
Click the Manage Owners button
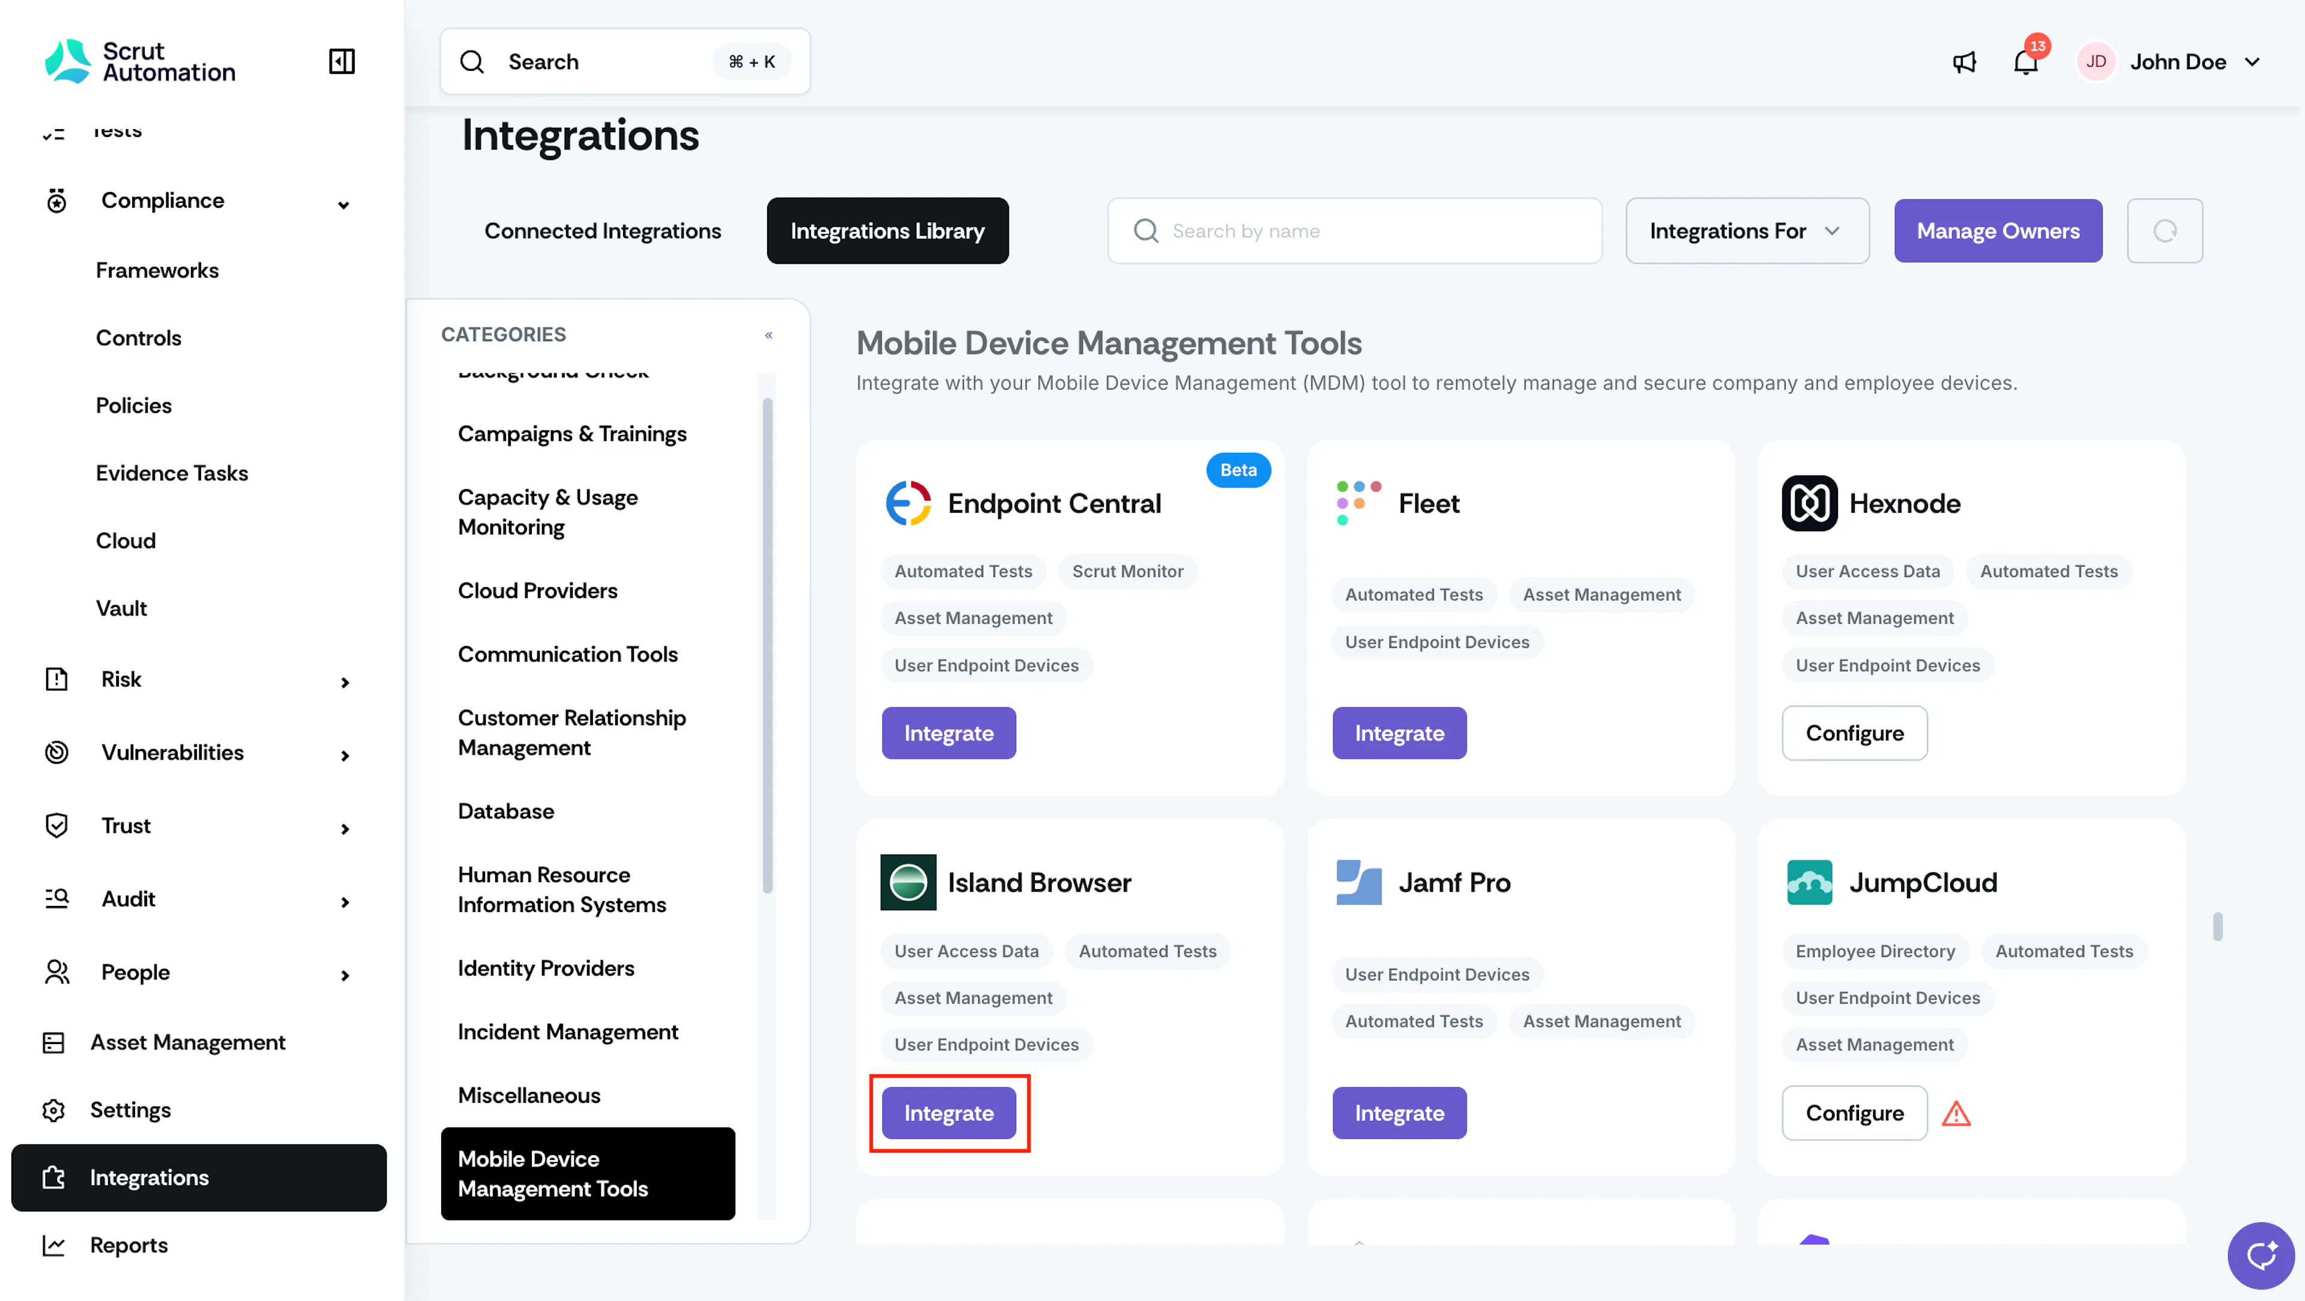pyautogui.click(x=1997, y=231)
